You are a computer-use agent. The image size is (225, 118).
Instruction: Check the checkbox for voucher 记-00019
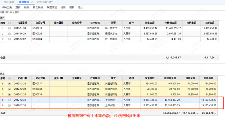[x=10, y=28]
